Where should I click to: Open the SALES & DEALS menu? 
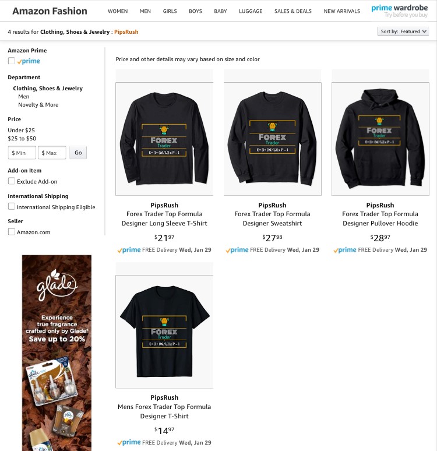(x=293, y=11)
